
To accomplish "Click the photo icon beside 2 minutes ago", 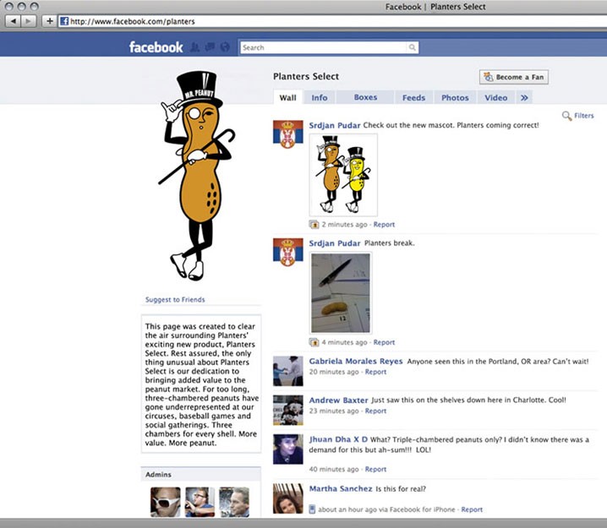I will (314, 225).
